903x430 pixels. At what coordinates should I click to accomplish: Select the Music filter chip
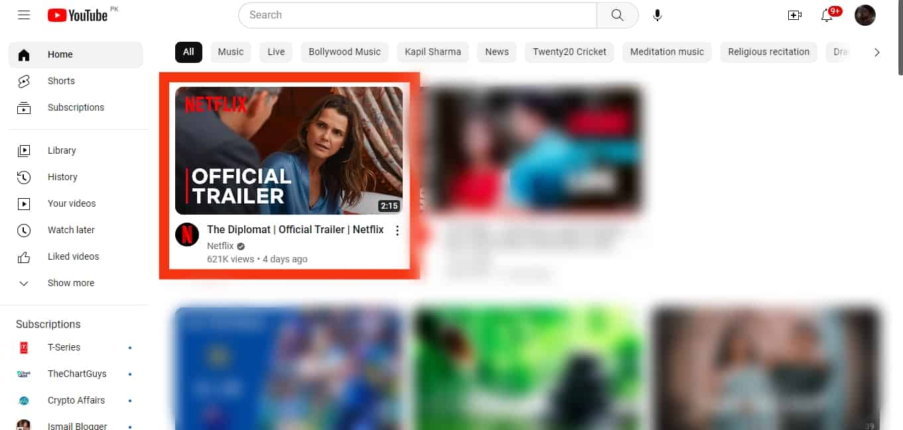point(231,52)
